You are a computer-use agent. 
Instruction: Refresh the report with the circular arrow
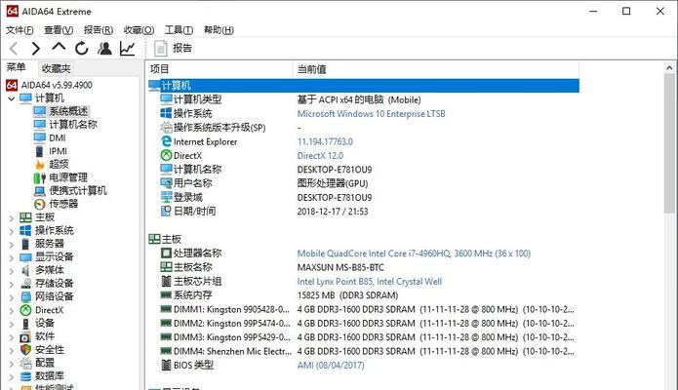(81, 49)
